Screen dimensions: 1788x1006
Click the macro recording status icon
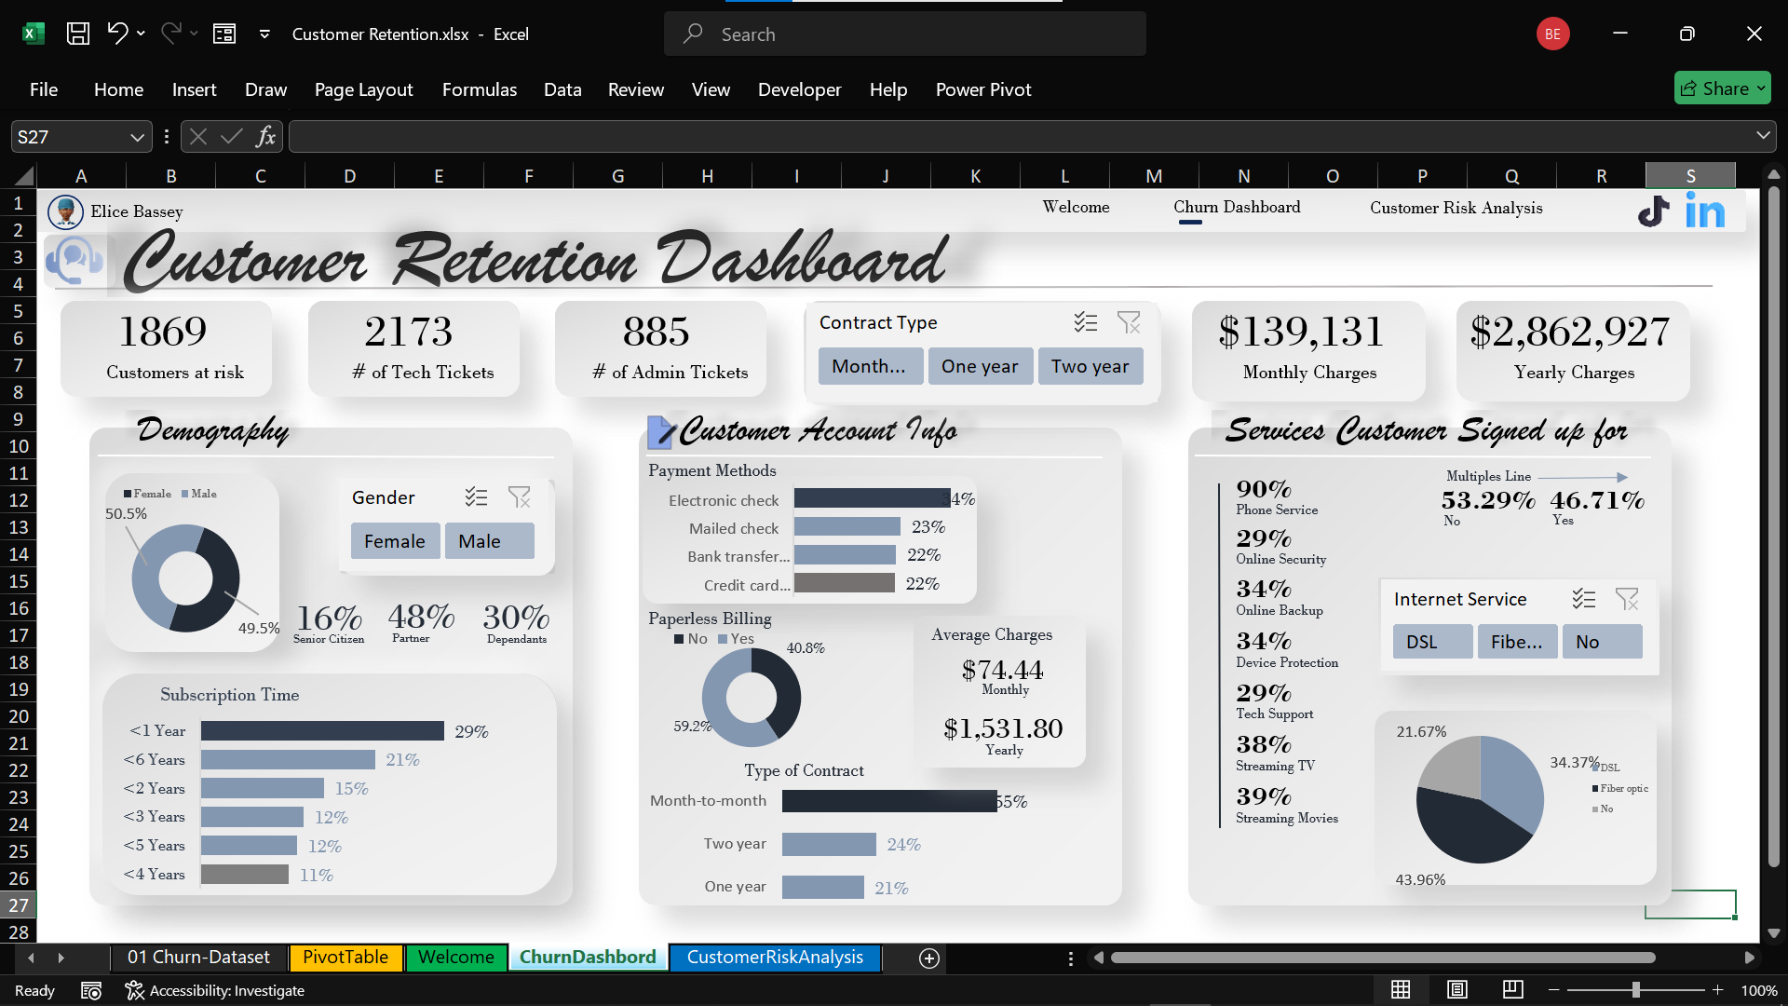pos(91,990)
